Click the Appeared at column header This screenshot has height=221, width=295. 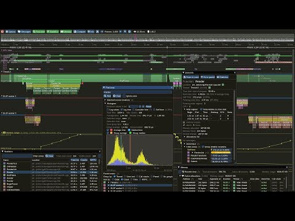215,179
